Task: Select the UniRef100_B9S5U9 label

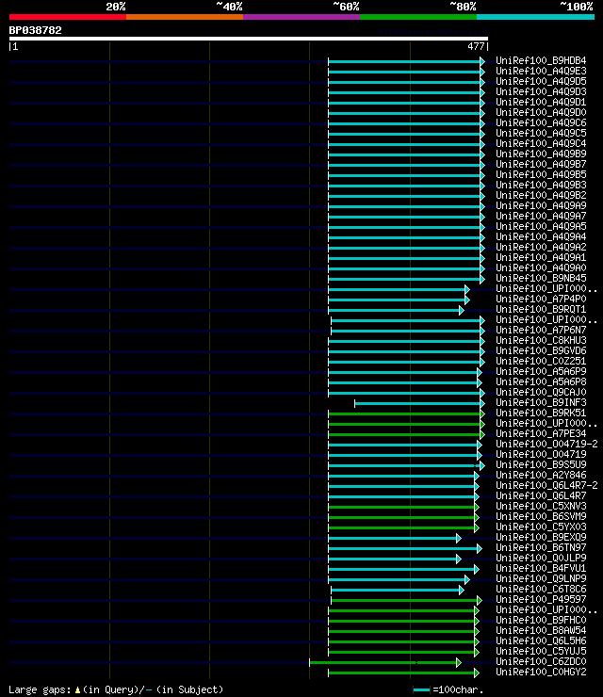Action: point(541,465)
